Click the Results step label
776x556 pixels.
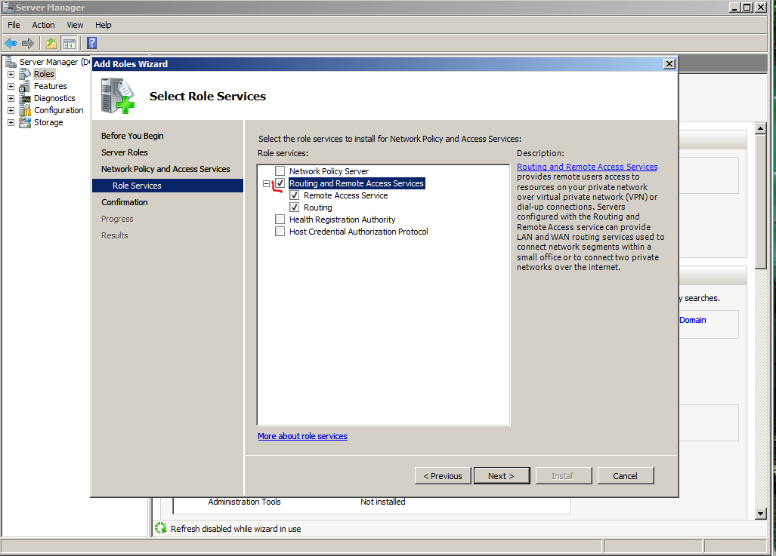tap(115, 235)
